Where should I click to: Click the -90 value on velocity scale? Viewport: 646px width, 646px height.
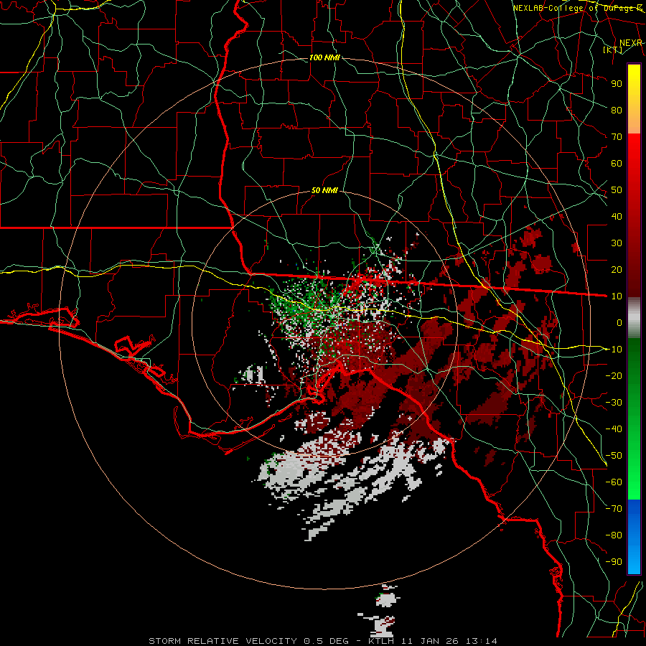pyautogui.click(x=614, y=562)
